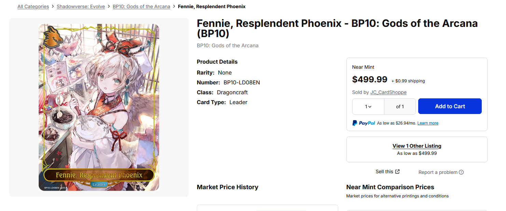Add the card to cart

[x=450, y=106]
